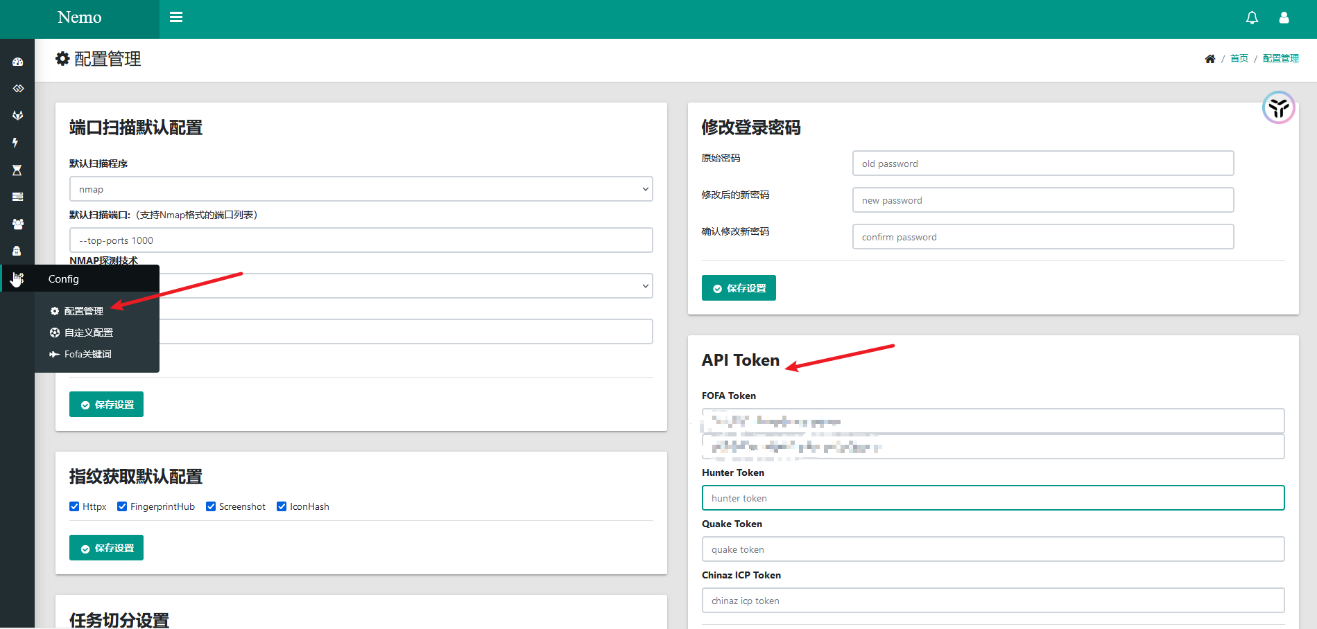
Task: Click the old password field
Action: [x=1043, y=163]
